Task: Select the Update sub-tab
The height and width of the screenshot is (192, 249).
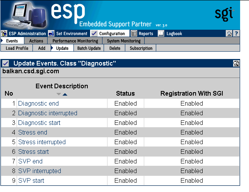Action: tap(62, 48)
